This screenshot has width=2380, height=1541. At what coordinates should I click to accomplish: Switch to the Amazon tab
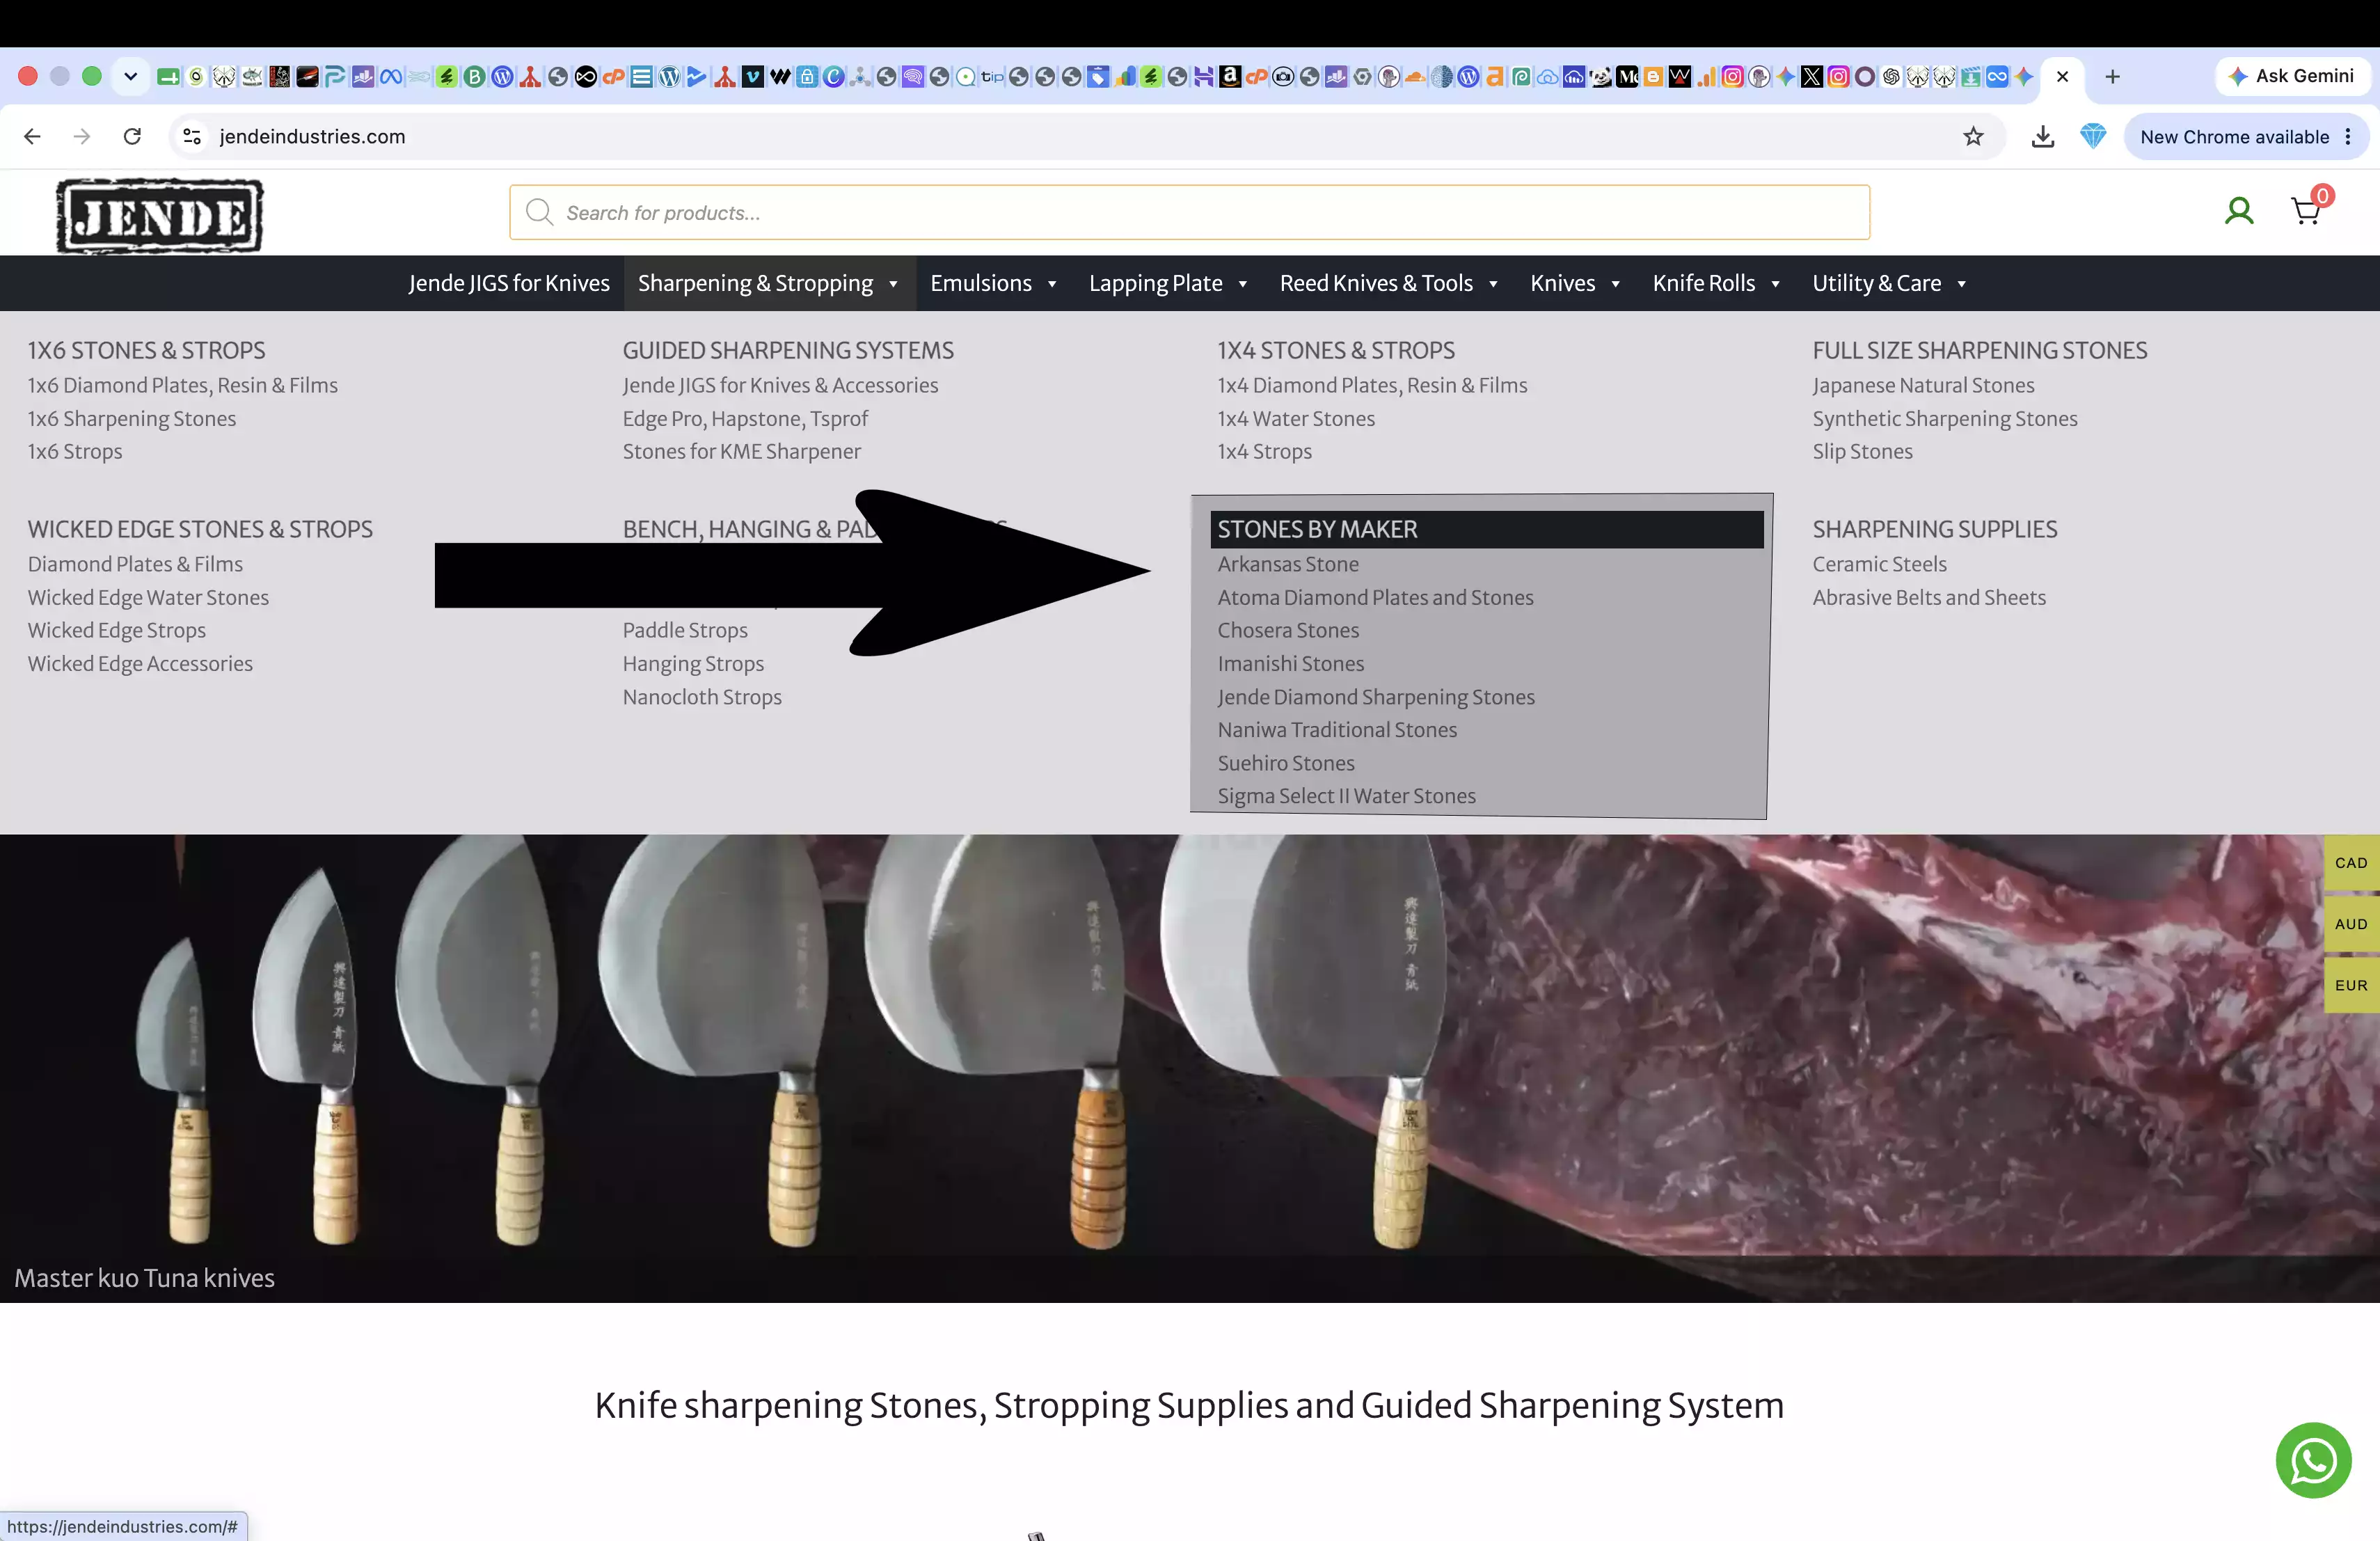[1230, 76]
